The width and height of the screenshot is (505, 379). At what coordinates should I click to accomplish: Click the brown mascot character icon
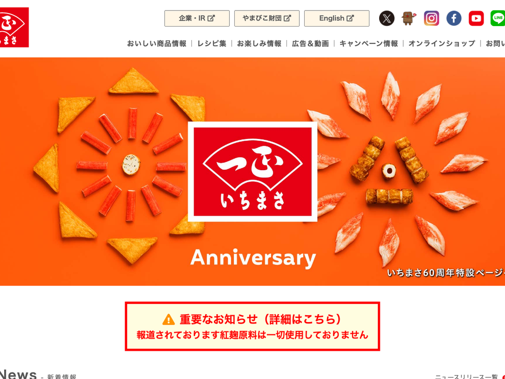pos(408,18)
